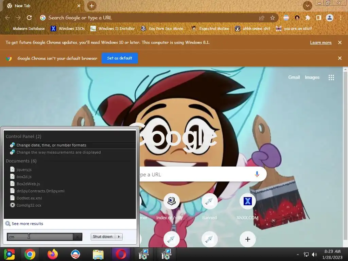The height and width of the screenshot is (261, 348).
Task: Toggle the side panel icon
Action: [x=319, y=18]
